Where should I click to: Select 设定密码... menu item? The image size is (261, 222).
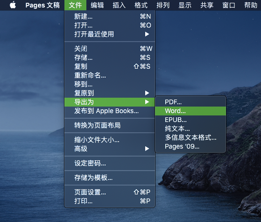tap(110, 163)
